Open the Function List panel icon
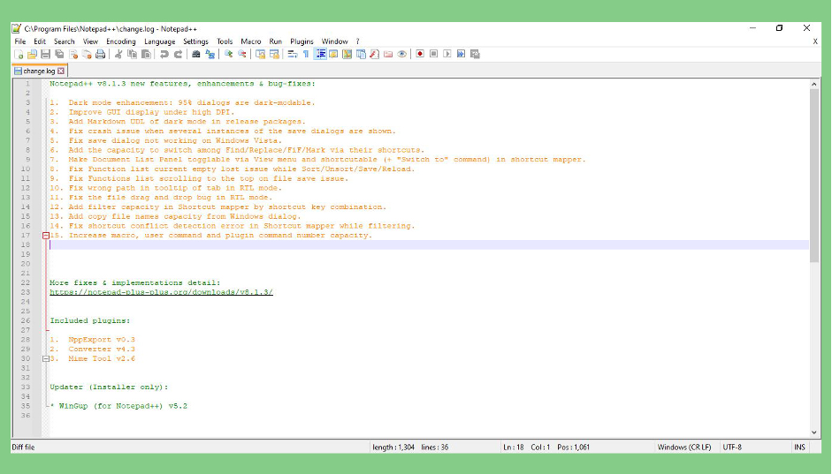 (375, 54)
